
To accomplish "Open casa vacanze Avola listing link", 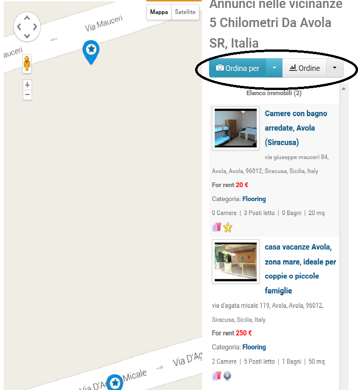I will pos(300,269).
